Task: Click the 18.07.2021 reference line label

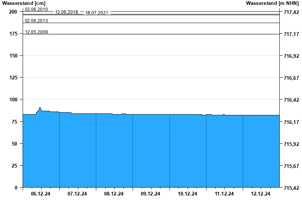Action: tap(97, 13)
